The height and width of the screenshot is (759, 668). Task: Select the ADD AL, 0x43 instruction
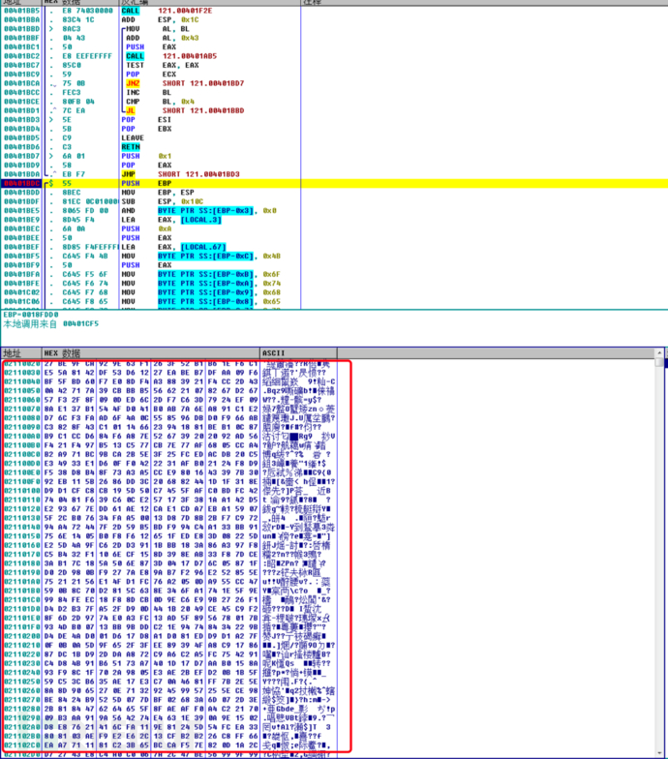pos(163,38)
